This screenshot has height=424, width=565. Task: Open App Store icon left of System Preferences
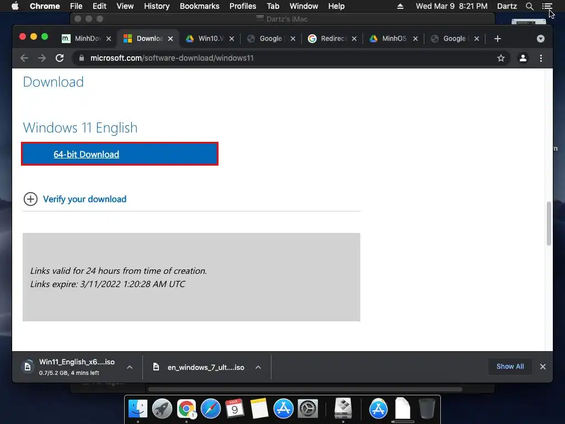point(283,409)
